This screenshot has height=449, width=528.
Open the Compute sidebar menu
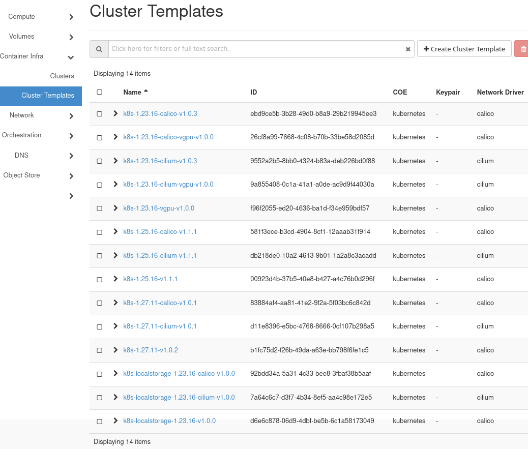(41, 16)
